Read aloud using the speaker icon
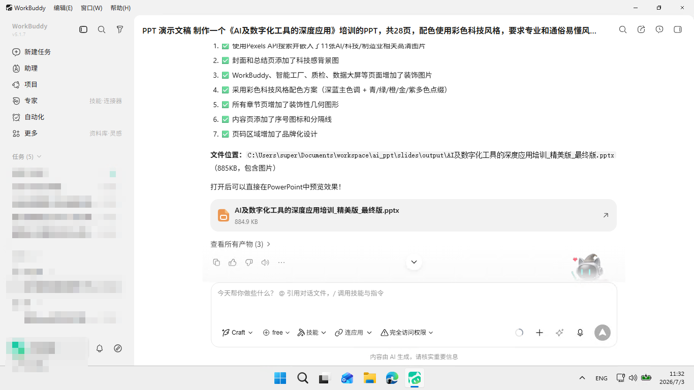 point(265,263)
